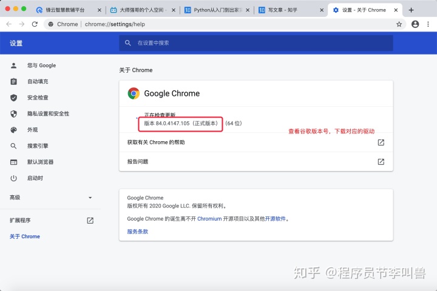Open 安全检查 settings section
Viewport: 437px width, 291px height.
(38, 98)
